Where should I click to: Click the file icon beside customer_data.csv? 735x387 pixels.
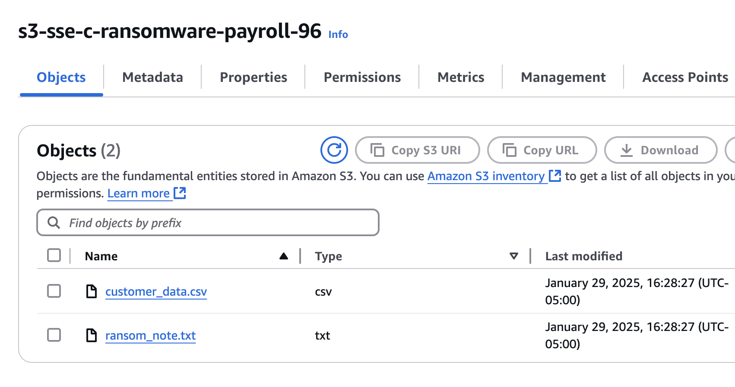click(x=92, y=291)
